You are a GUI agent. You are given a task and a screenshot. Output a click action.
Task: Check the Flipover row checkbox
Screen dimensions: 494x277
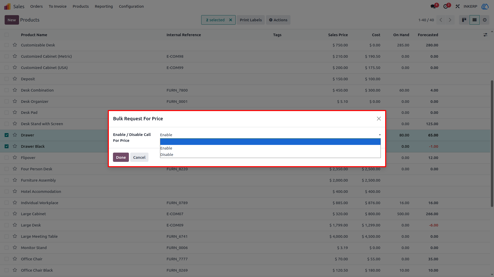point(7,158)
